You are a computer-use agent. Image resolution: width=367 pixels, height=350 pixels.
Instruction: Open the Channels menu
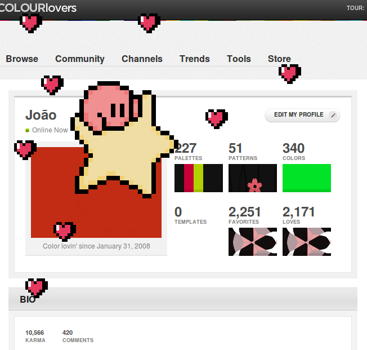click(x=142, y=59)
